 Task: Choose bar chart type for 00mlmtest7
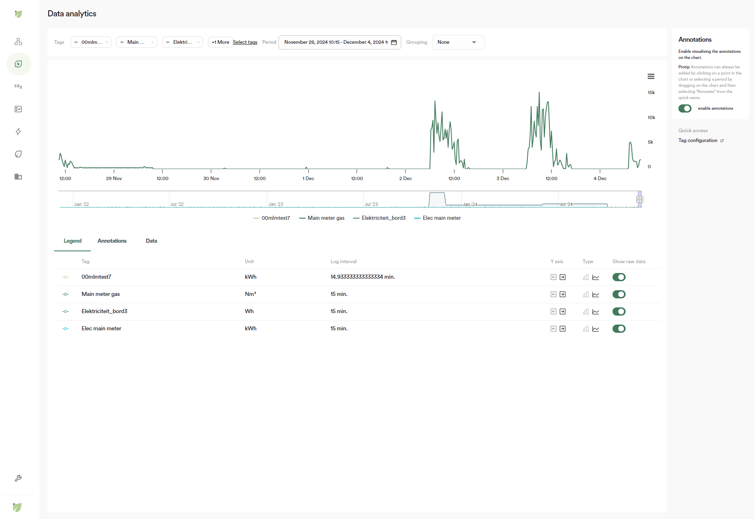(586, 278)
